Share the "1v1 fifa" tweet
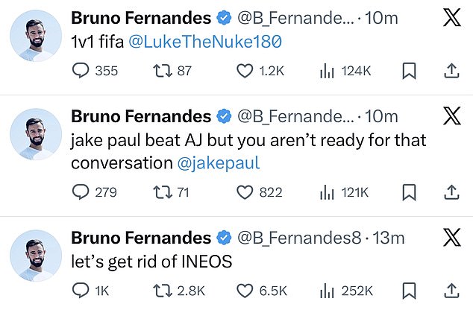Viewport: 473px width, 310px height. coord(450,71)
